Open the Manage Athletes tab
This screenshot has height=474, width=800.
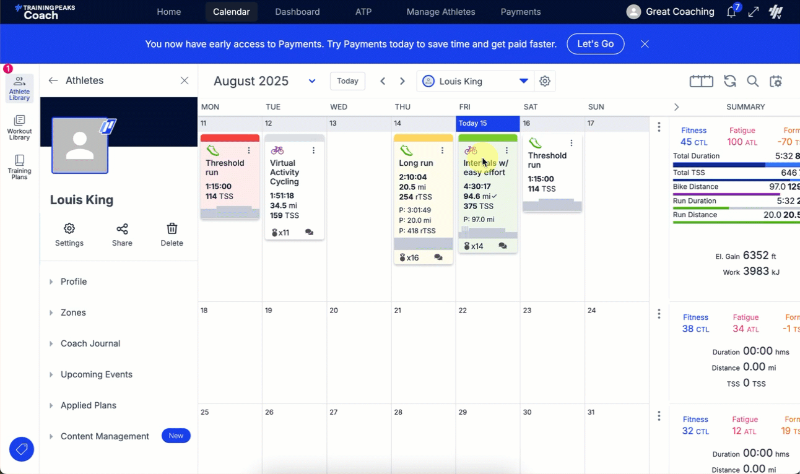[440, 12]
